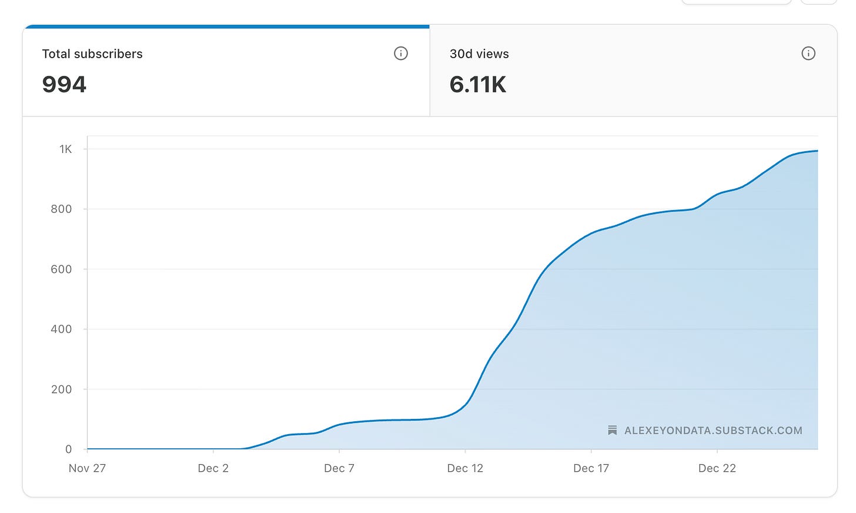Click the 800 y-axis label
Image resolution: width=856 pixels, height=513 pixels.
coord(61,209)
